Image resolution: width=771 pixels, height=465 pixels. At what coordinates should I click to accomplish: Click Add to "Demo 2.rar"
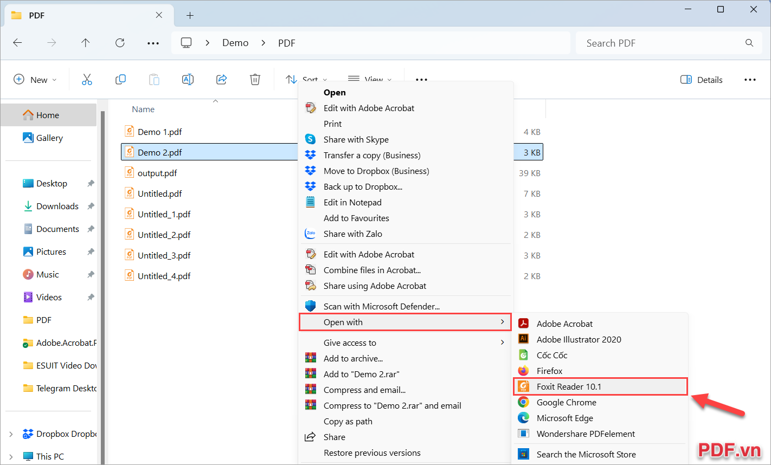click(x=406, y=374)
